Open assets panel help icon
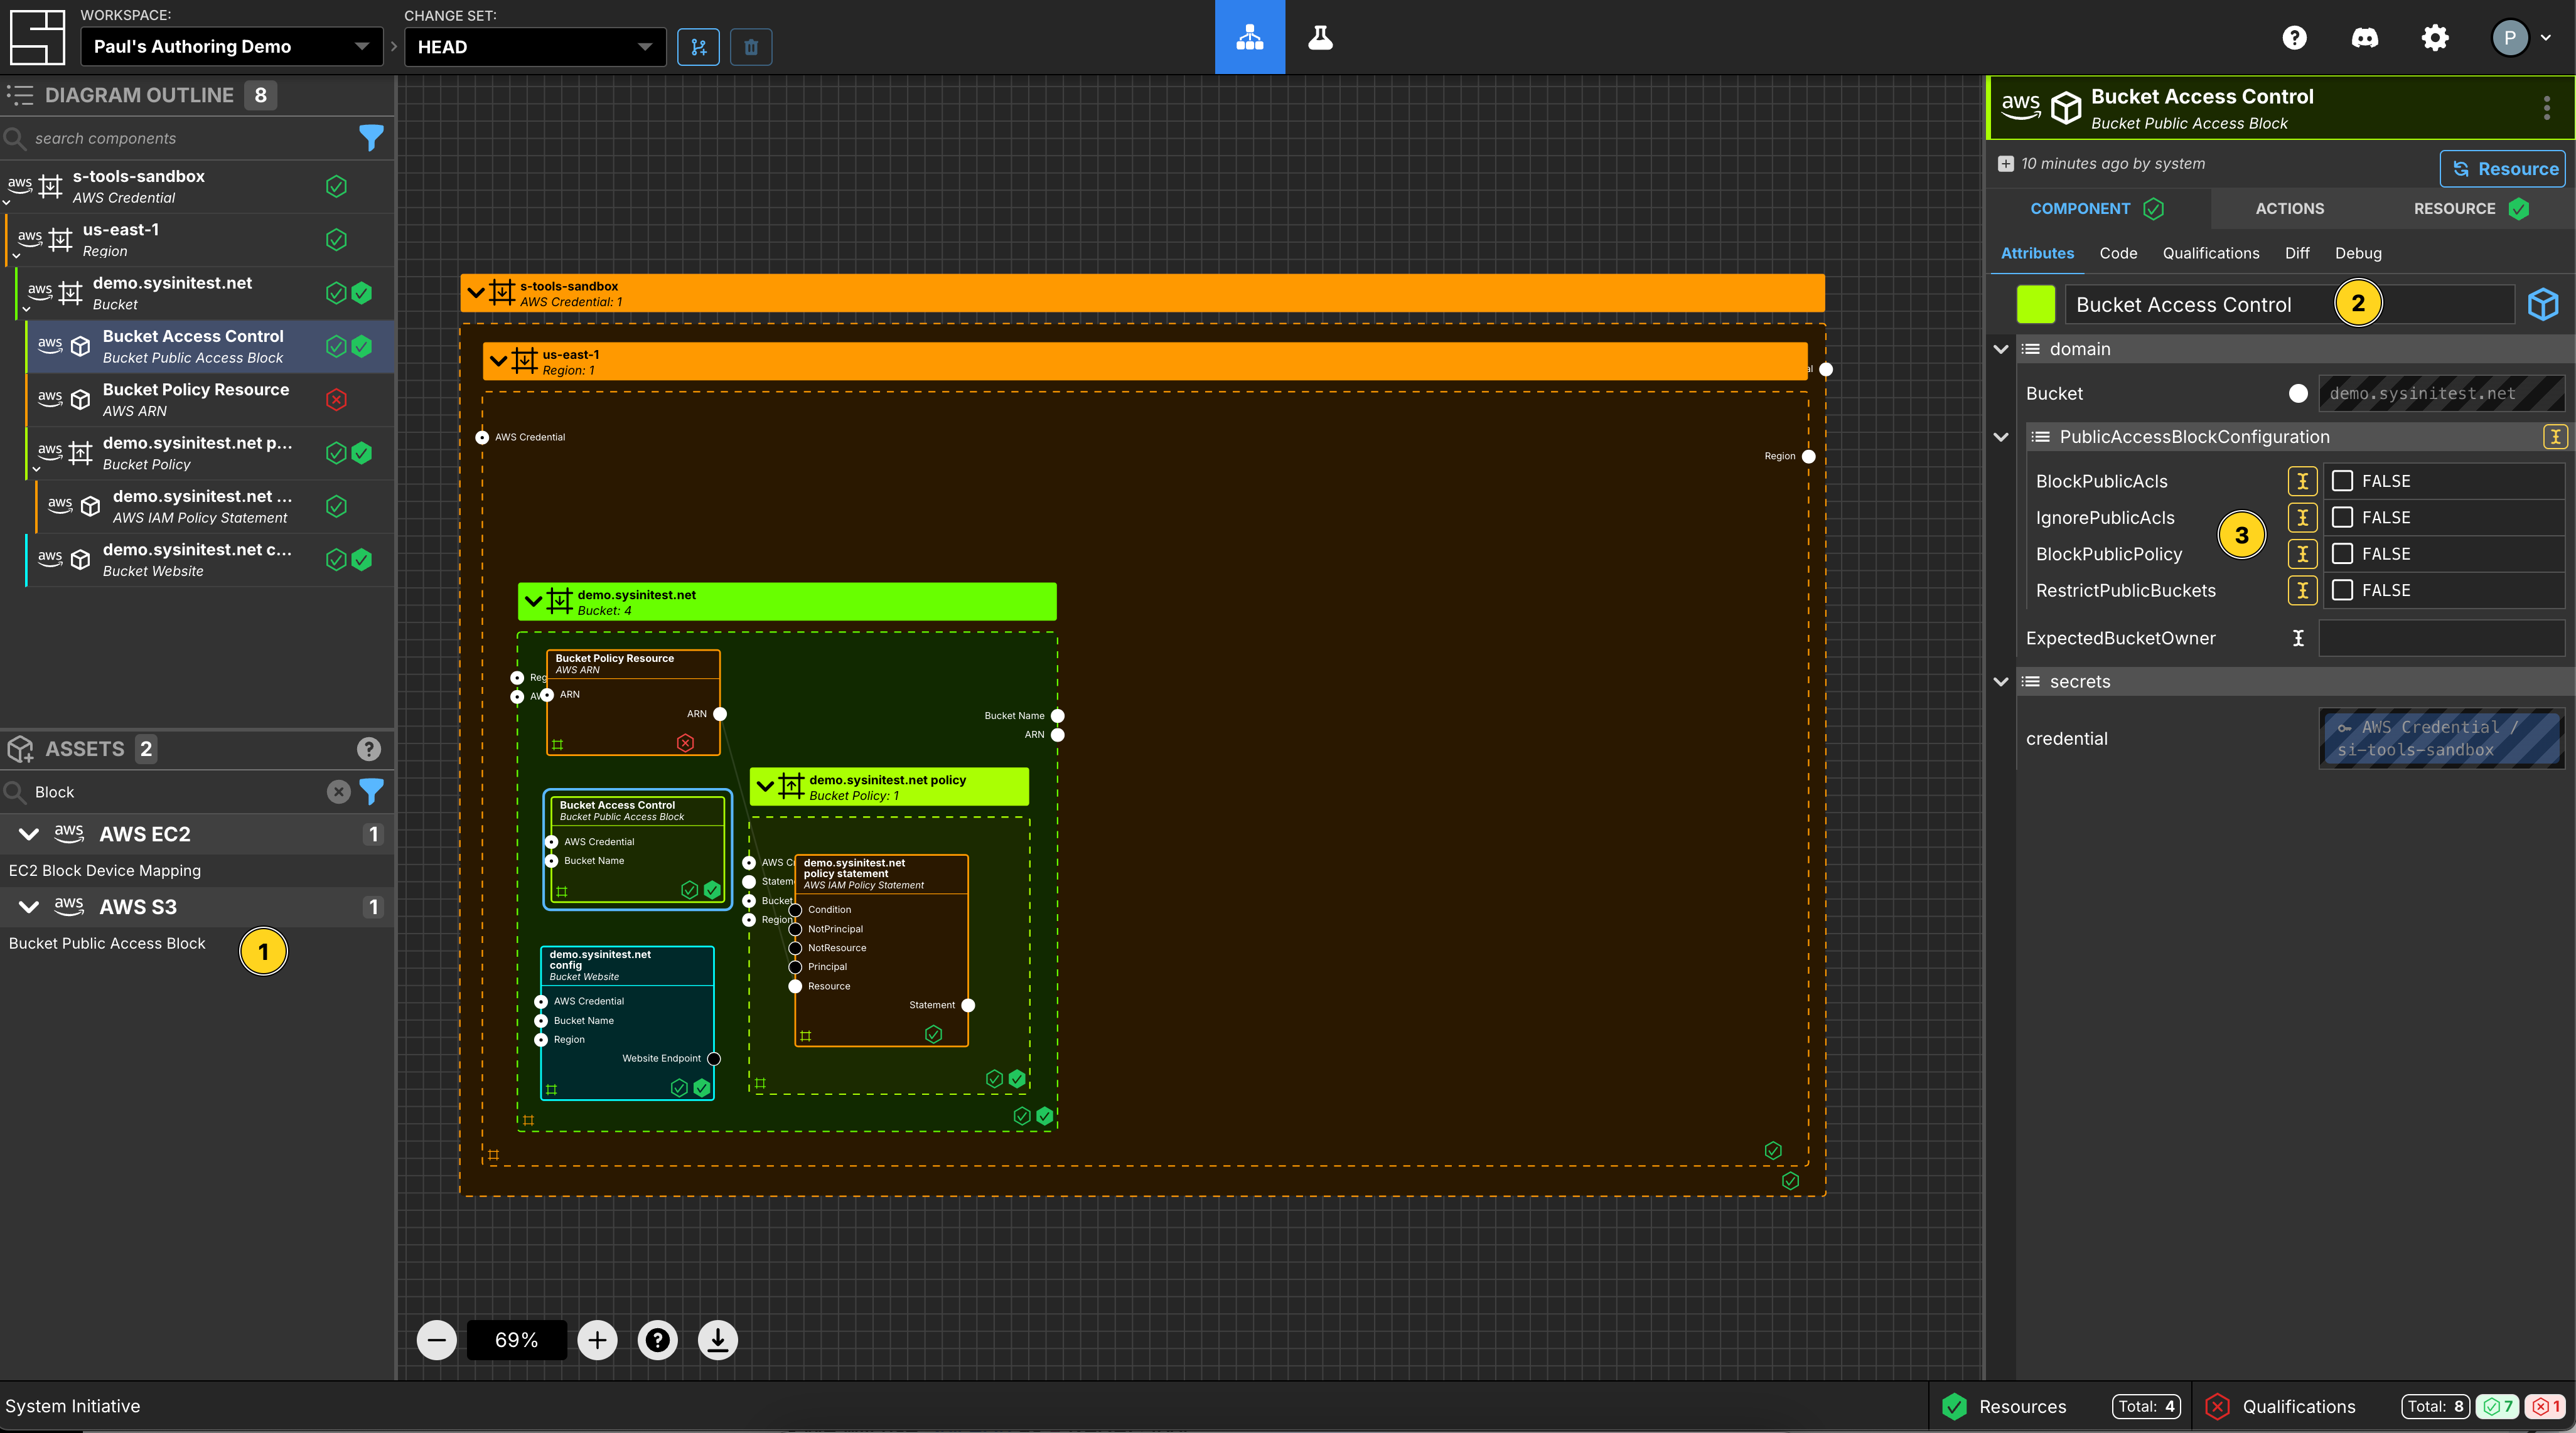 (x=369, y=748)
